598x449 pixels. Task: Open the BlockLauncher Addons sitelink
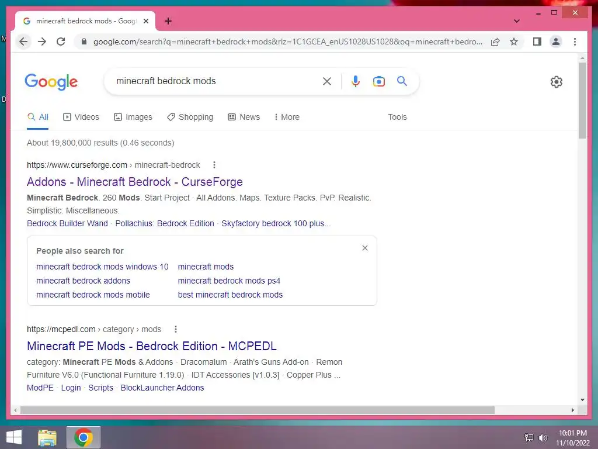coord(162,388)
